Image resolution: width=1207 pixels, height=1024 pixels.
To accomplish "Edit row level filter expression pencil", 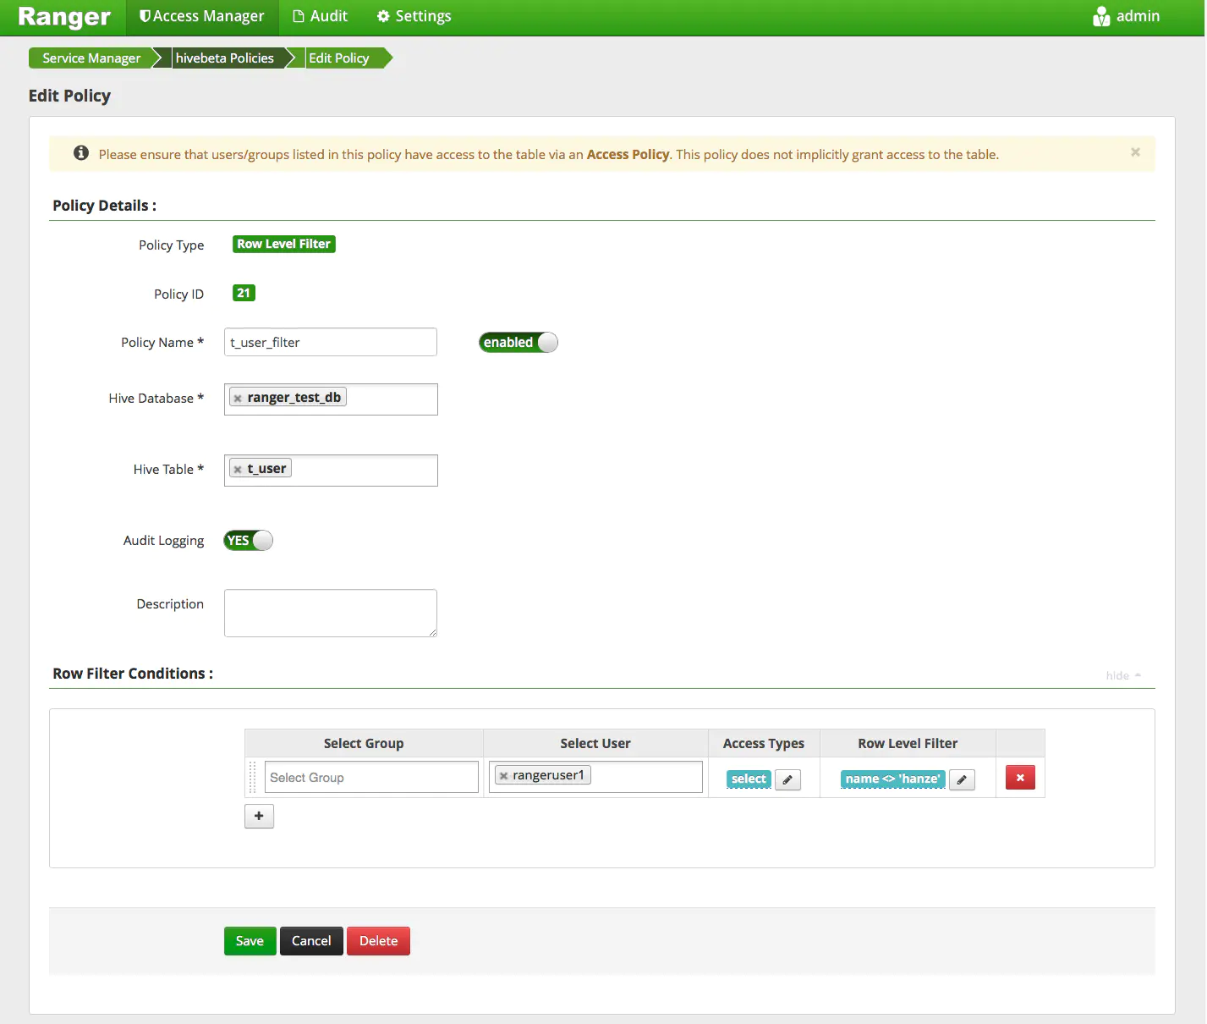I will click(x=962, y=779).
